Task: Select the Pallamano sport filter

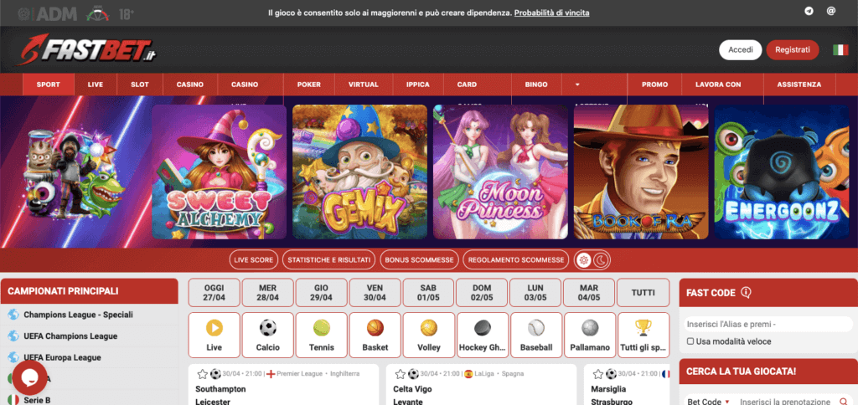Action: [x=589, y=335]
